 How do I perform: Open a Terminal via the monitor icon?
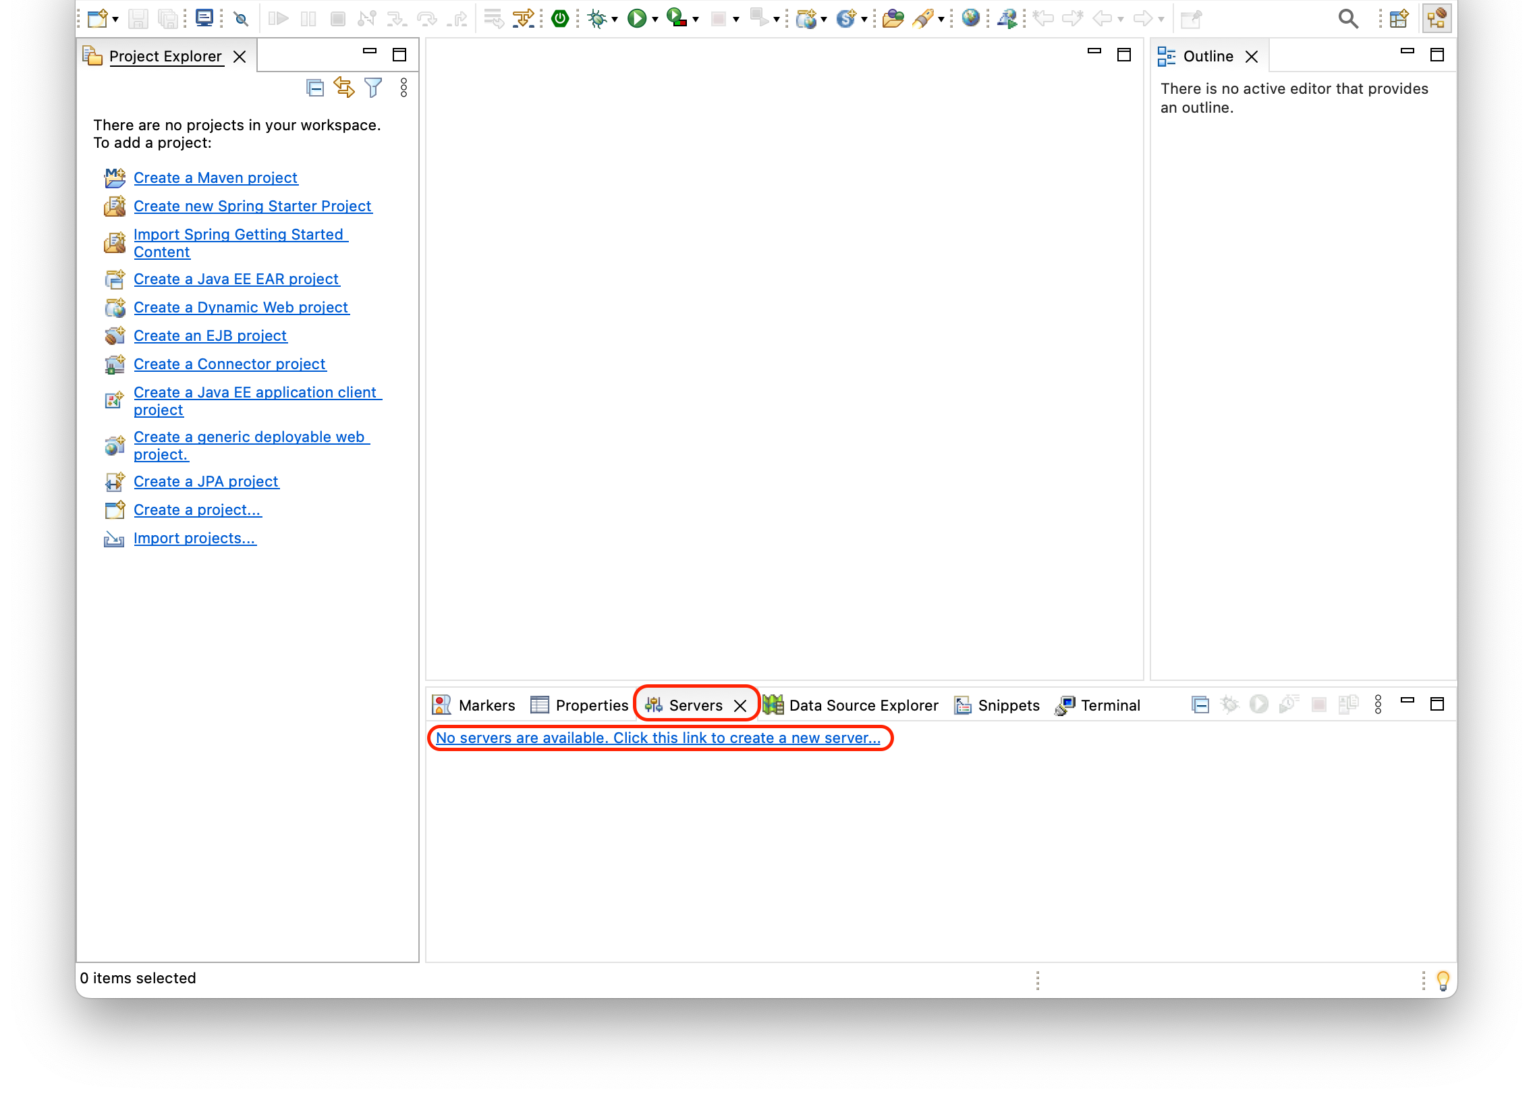coord(204,18)
